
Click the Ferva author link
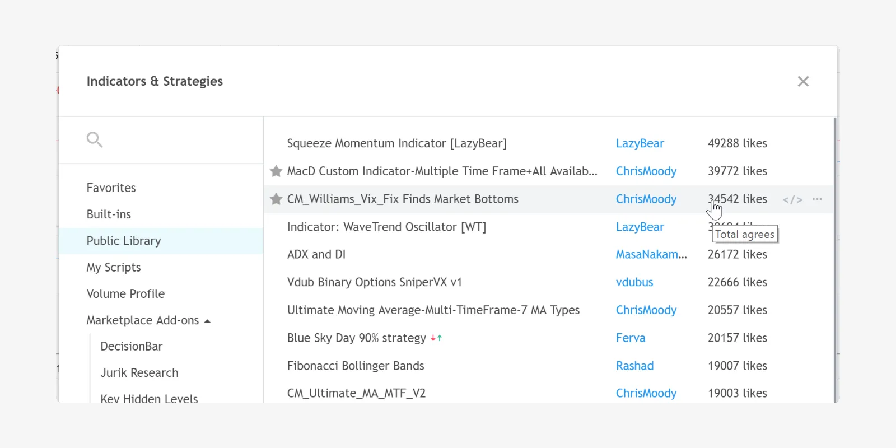click(x=631, y=338)
